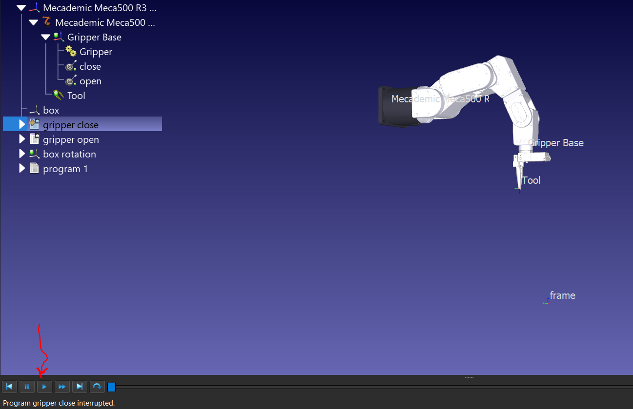The height and width of the screenshot is (409, 633).
Task: Select the Tool icon in the tree
Action: tap(59, 96)
